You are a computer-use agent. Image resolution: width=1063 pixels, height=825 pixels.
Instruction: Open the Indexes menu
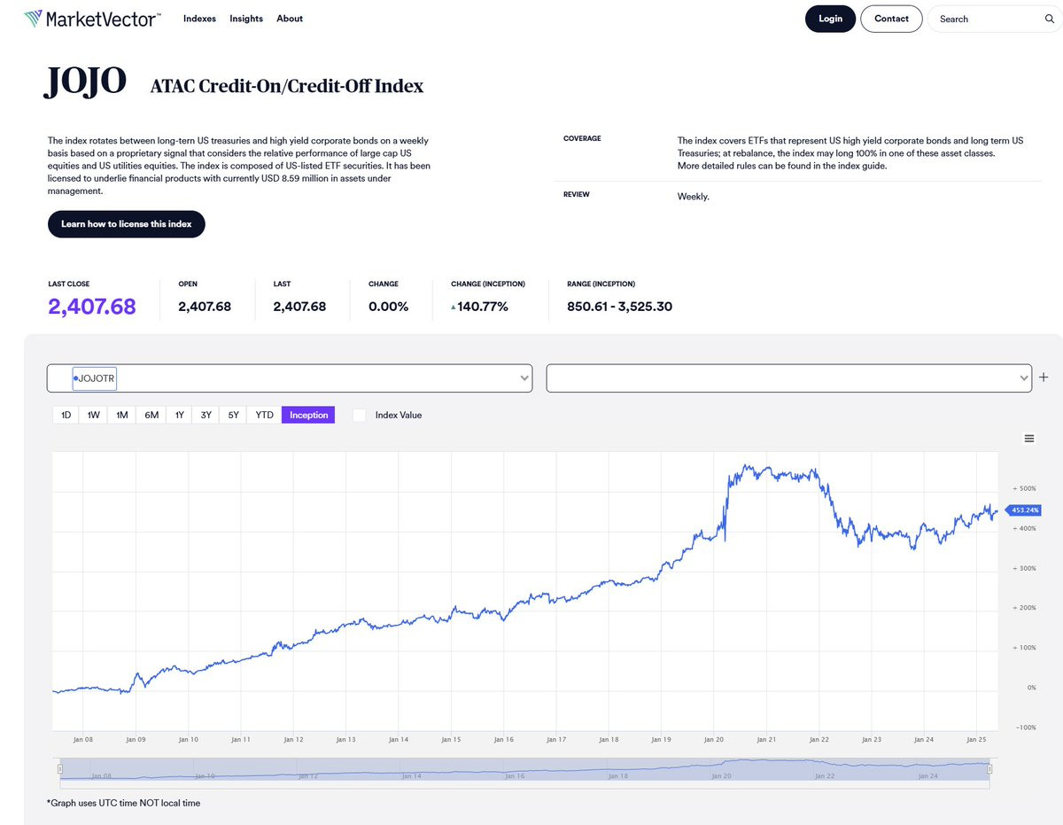click(199, 19)
